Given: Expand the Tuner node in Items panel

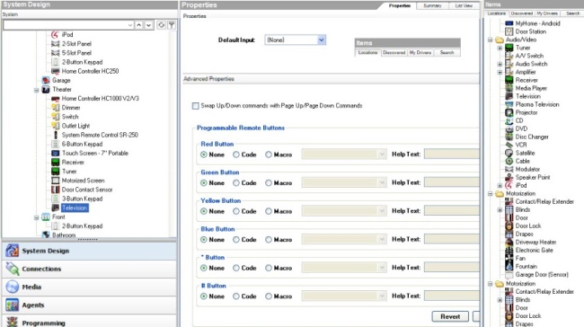Looking at the screenshot, I should point(500,48).
